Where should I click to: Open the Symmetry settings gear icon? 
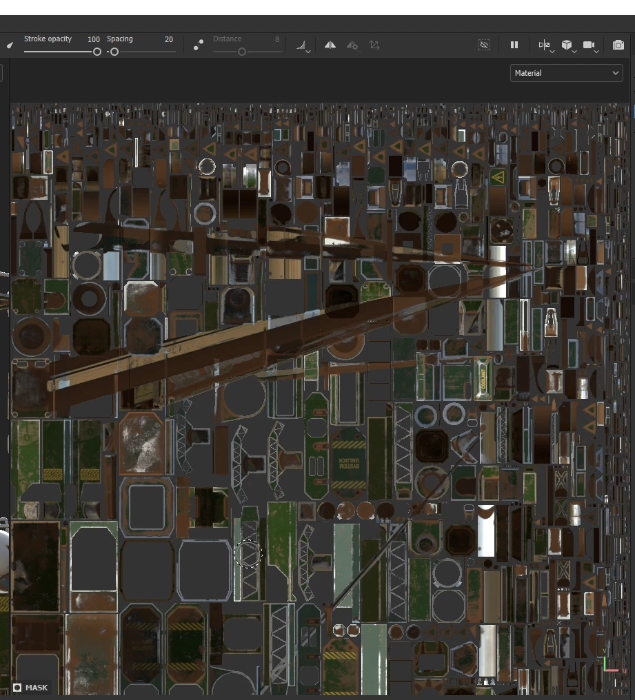(352, 45)
